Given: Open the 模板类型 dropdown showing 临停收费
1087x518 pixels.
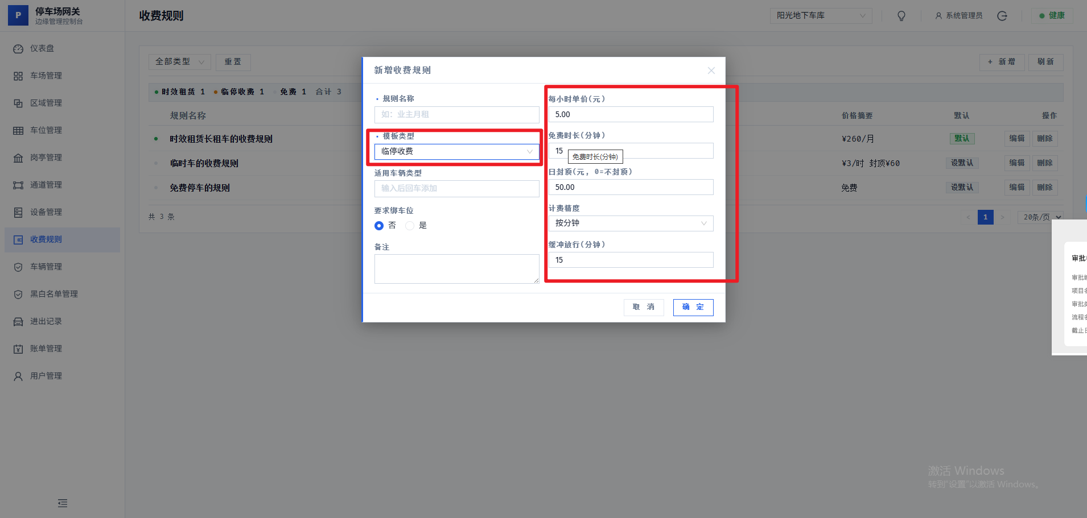Looking at the screenshot, I should (x=456, y=151).
